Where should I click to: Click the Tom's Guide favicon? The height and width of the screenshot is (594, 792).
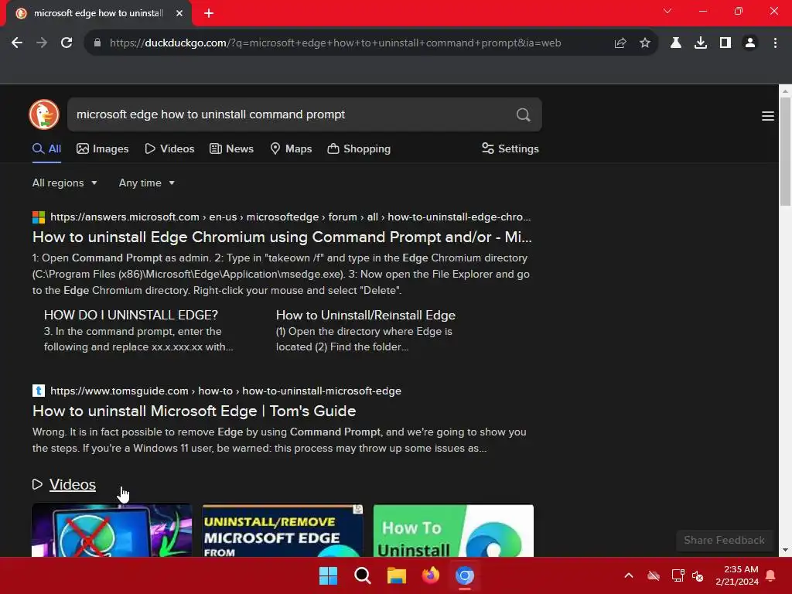pos(39,391)
